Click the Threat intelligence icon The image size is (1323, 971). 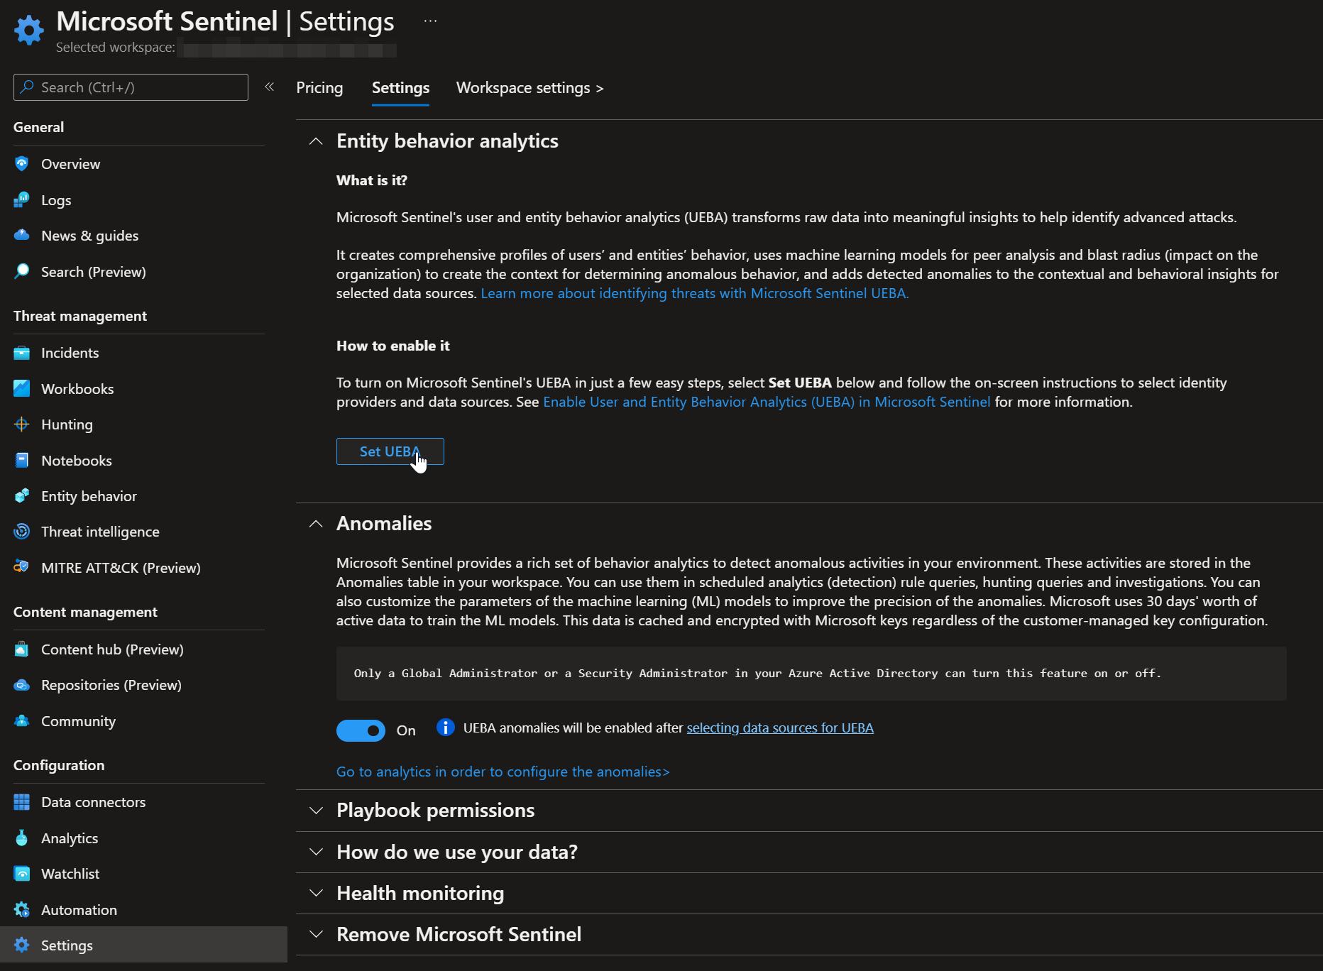click(22, 532)
